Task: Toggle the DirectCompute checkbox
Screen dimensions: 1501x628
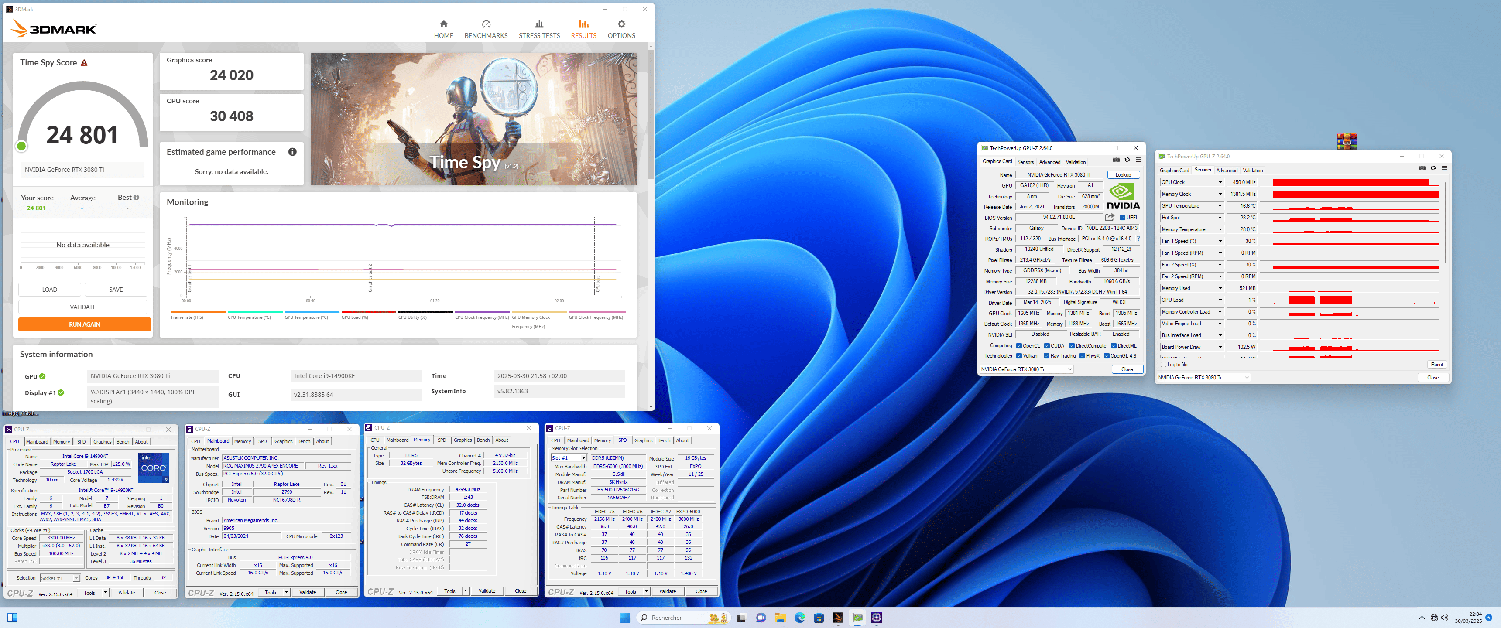Action: pyautogui.click(x=1072, y=345)
